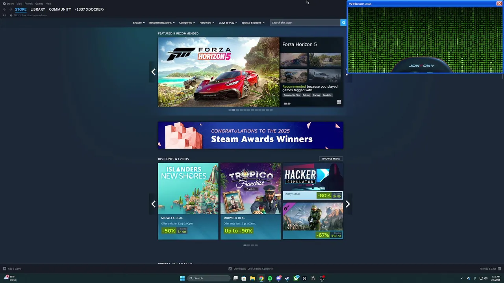504x283 pixels.
Task: Open the Islanders New Shores midweek deal
Action: [x=188, y=201]
